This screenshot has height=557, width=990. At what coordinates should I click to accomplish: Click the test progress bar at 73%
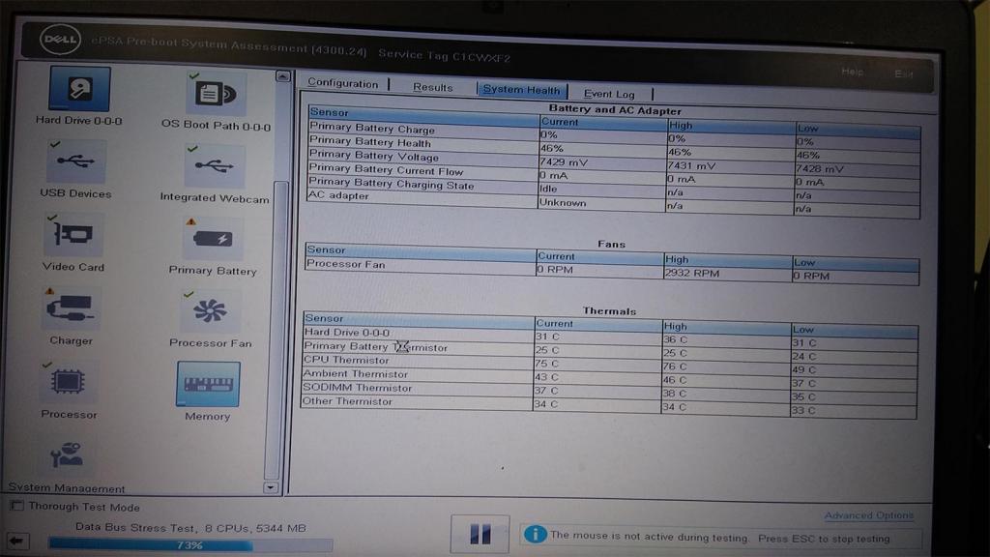click(190, 545)
